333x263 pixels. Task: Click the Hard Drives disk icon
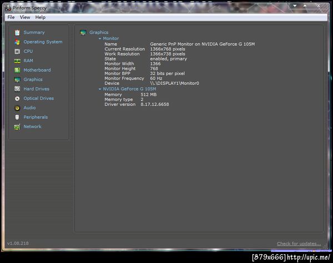tap(17, 89)
